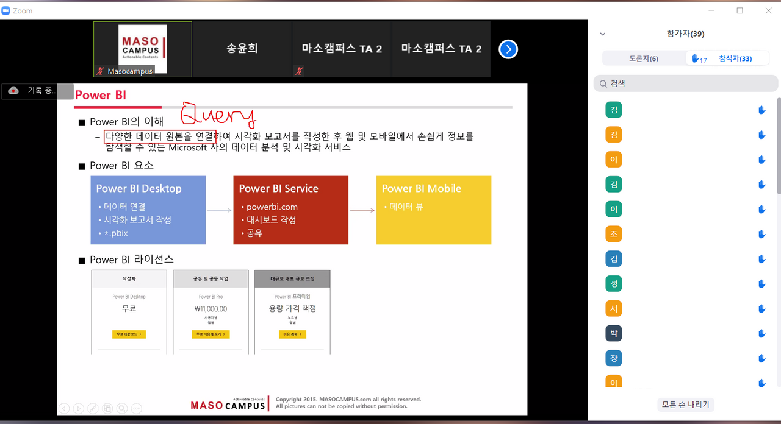Image resolution: width=781 pixels, height=424 pixels.
Task: Select the 송윤희 participant video tile
Action: click(242, 49)
